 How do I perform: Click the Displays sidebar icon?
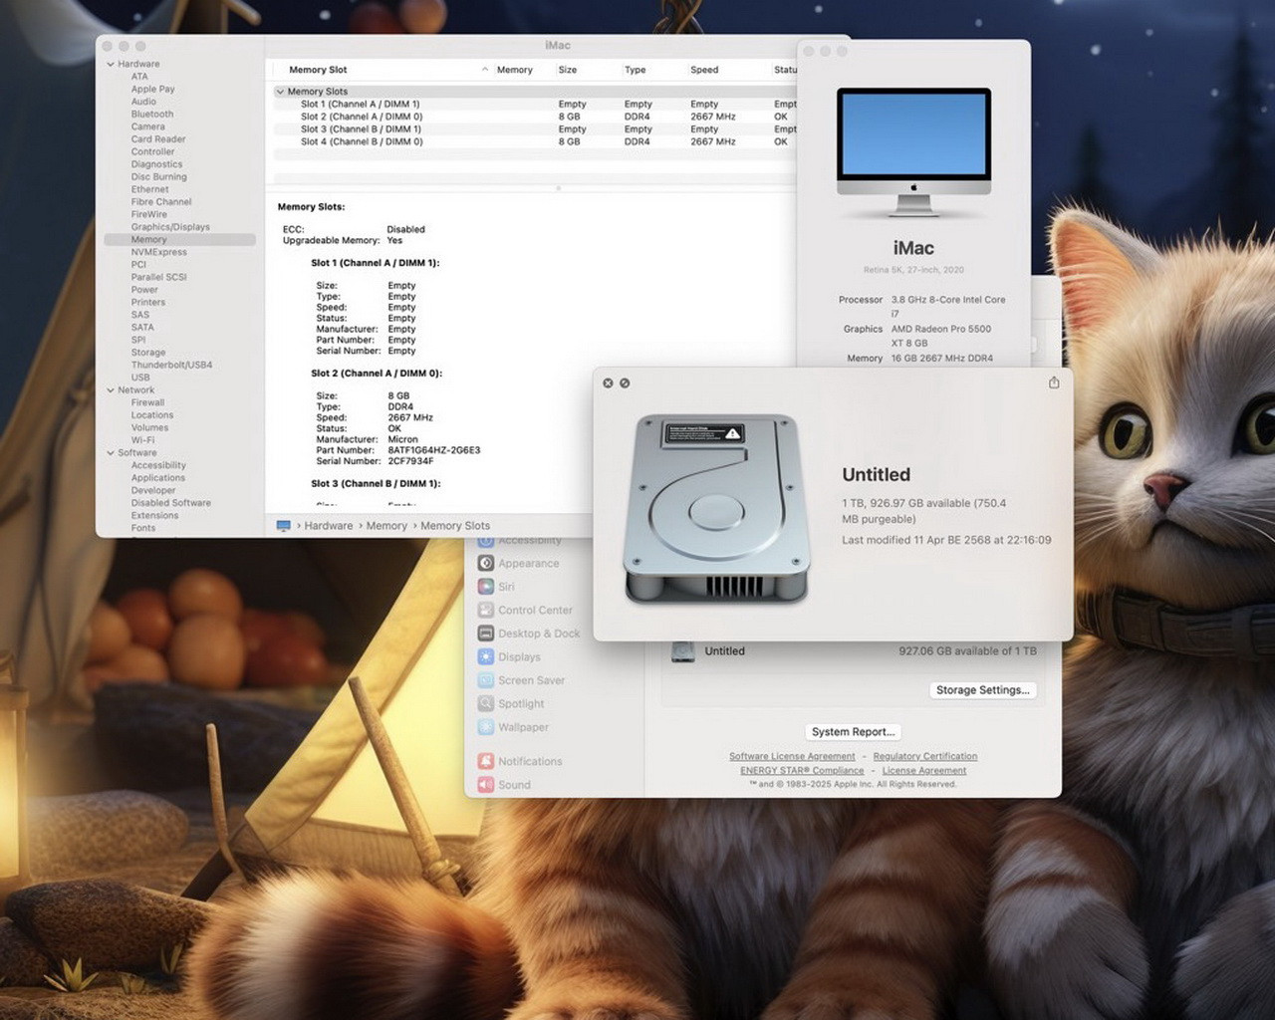486,656
